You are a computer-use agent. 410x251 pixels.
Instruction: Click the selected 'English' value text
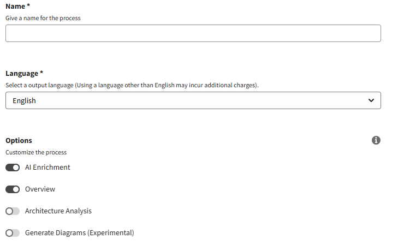24,100
